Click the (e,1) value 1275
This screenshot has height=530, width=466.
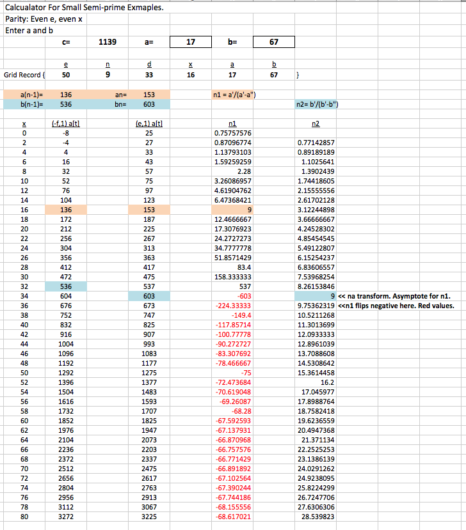tap(149, 373)
